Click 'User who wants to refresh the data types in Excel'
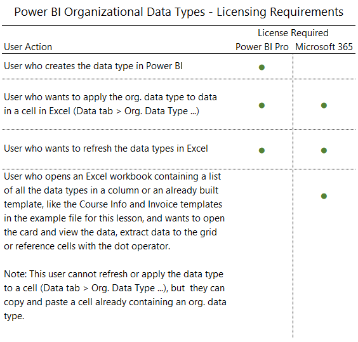 (x=106, y=148)
